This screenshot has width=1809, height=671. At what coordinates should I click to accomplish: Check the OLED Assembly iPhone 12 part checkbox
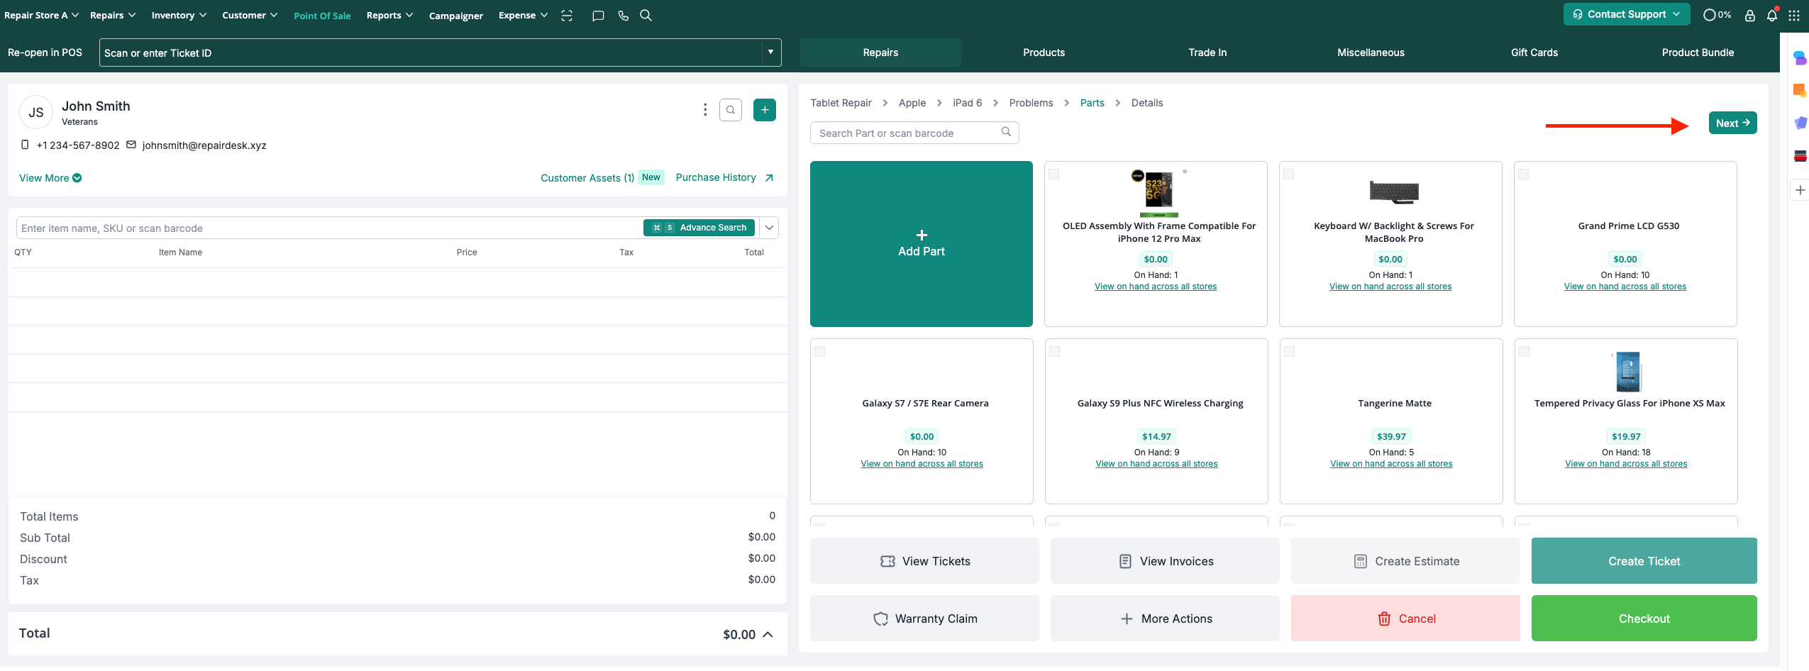tap(1054, 174)
